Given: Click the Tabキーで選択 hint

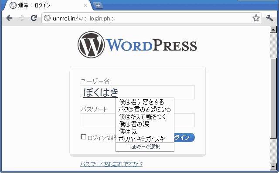Looking at the screenshot, I should click(144, 147).
